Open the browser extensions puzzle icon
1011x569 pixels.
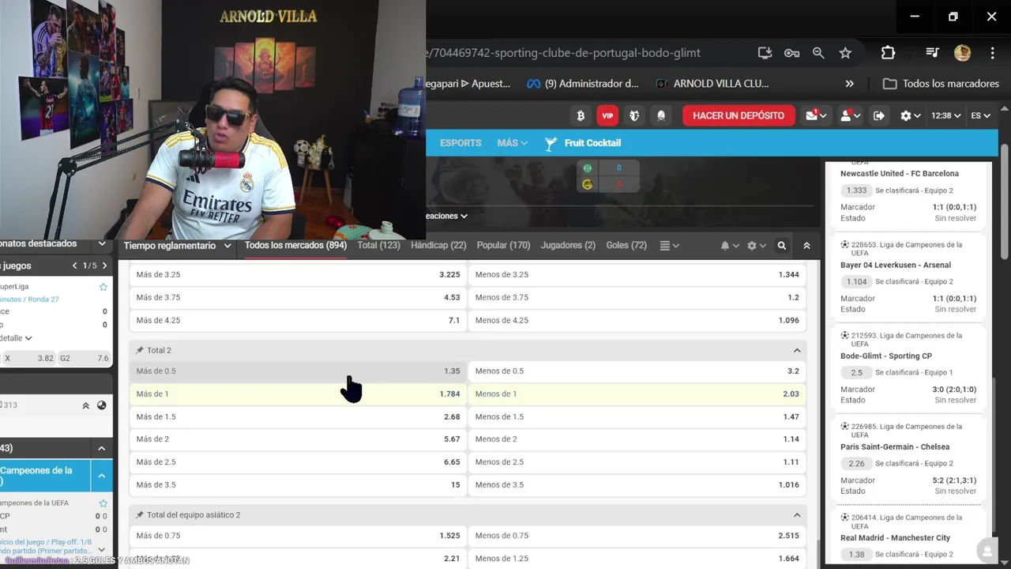888,53
